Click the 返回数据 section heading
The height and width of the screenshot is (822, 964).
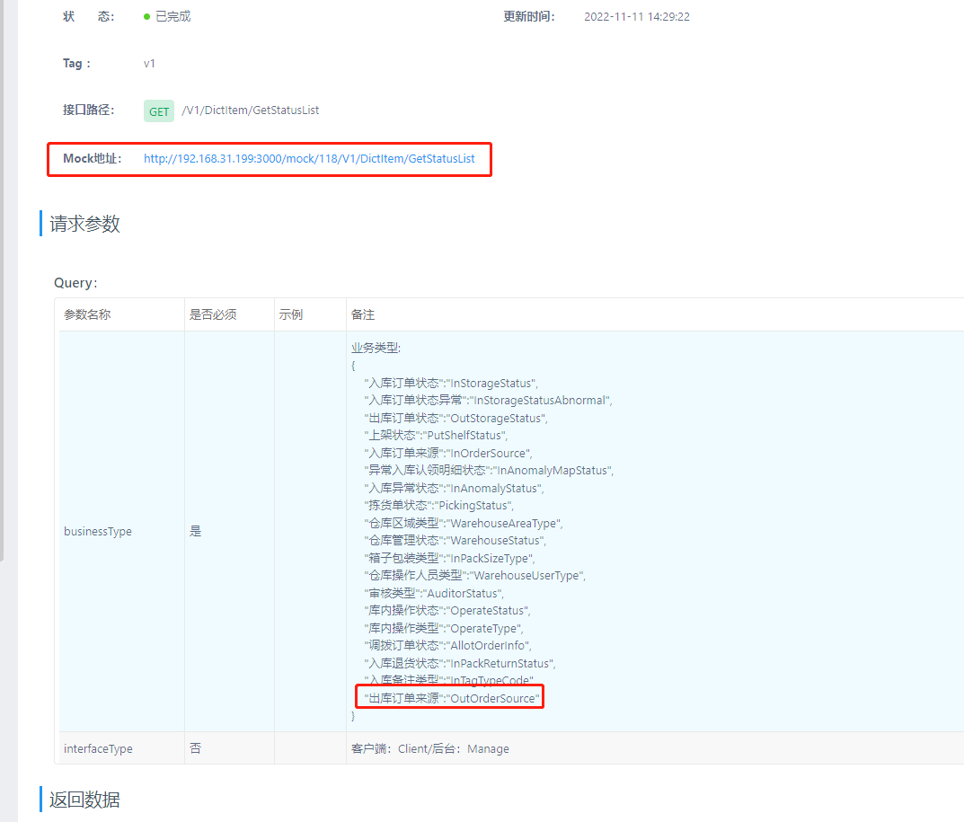(85, 800)
